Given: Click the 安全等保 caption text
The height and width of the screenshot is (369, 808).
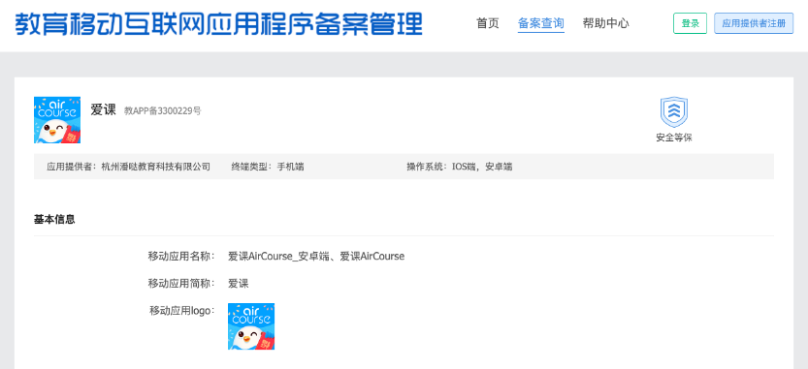Looking at the screenshot, I should click(x=674, y=138).
